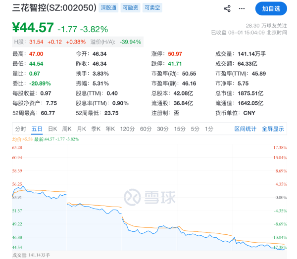297x259 pixels.
Task: Click the 市盈率(动) value 50.55
Action: click(x=189, y=74)
